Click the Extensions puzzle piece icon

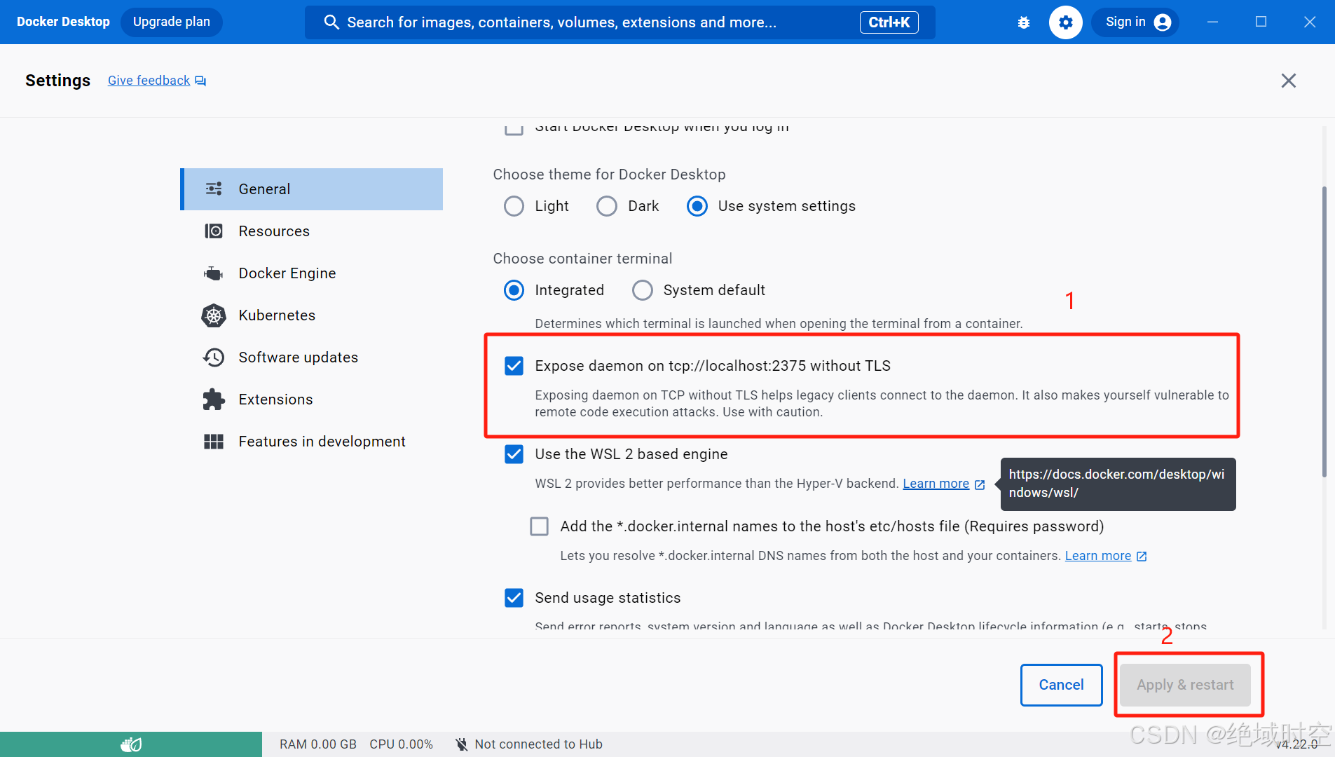(214, 400)
